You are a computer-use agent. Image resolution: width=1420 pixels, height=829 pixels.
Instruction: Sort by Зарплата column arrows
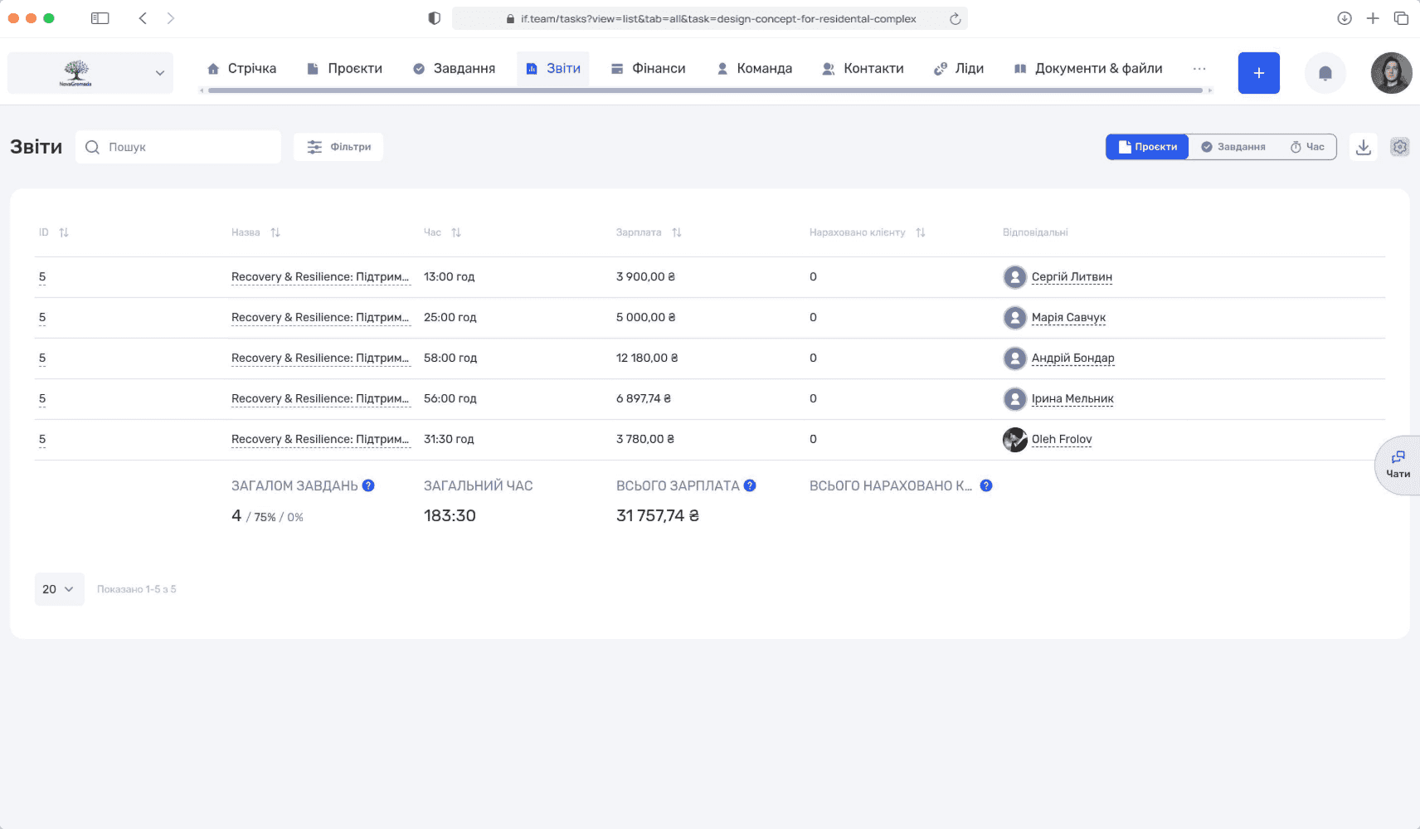677,232
